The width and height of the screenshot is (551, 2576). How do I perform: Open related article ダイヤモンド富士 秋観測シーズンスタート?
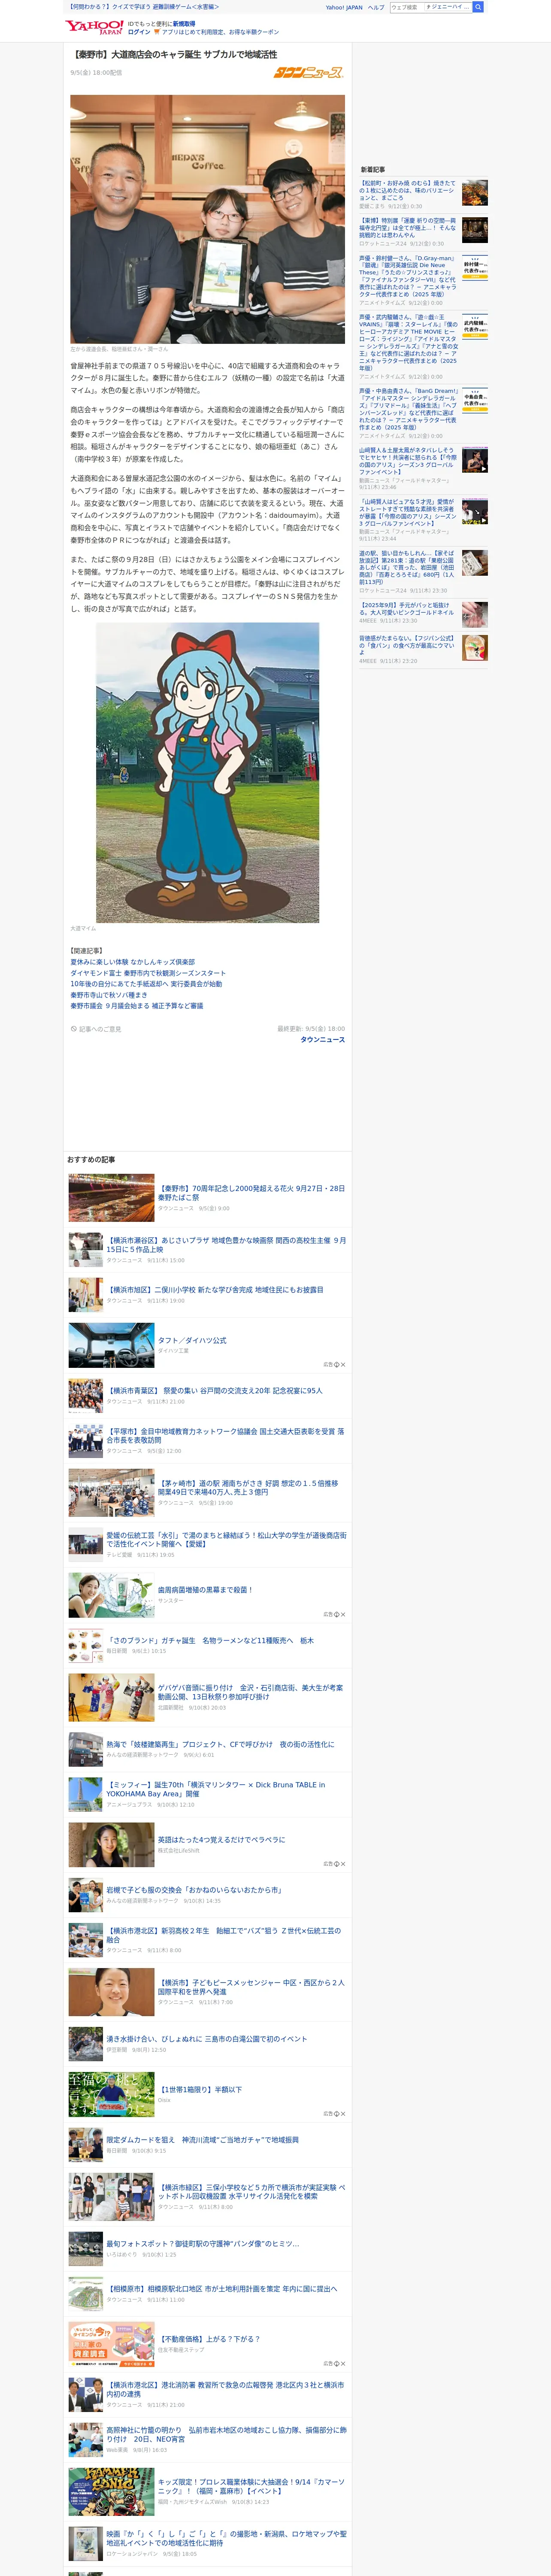148,973
